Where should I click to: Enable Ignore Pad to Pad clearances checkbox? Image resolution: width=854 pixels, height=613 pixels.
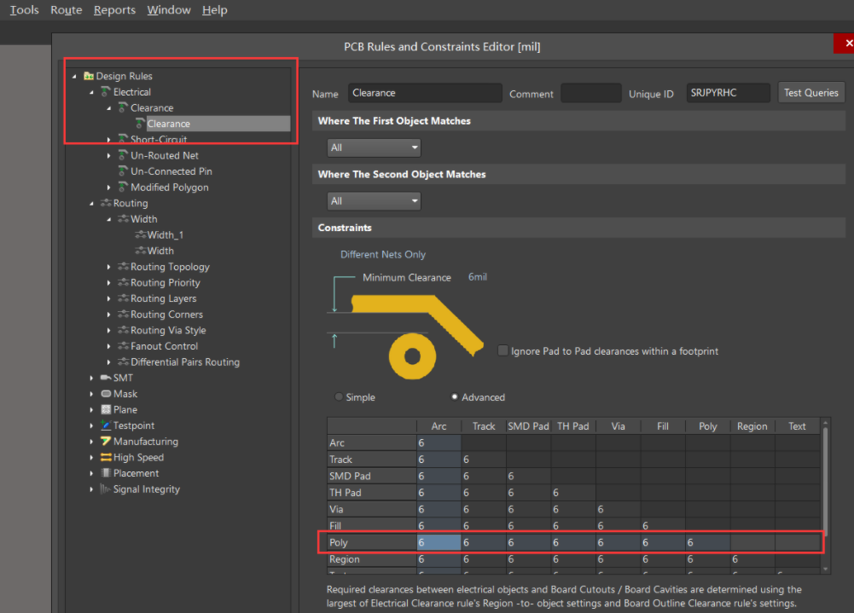coord(503,350)
